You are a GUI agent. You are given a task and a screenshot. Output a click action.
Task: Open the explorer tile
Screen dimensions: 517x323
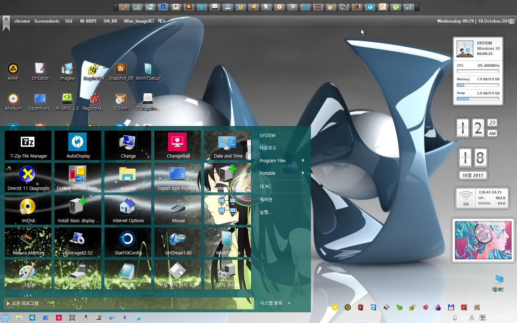click(x=128, y=178)
